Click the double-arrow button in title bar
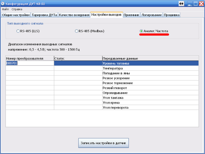The image size is (205, 154). (x=181, y=4)
